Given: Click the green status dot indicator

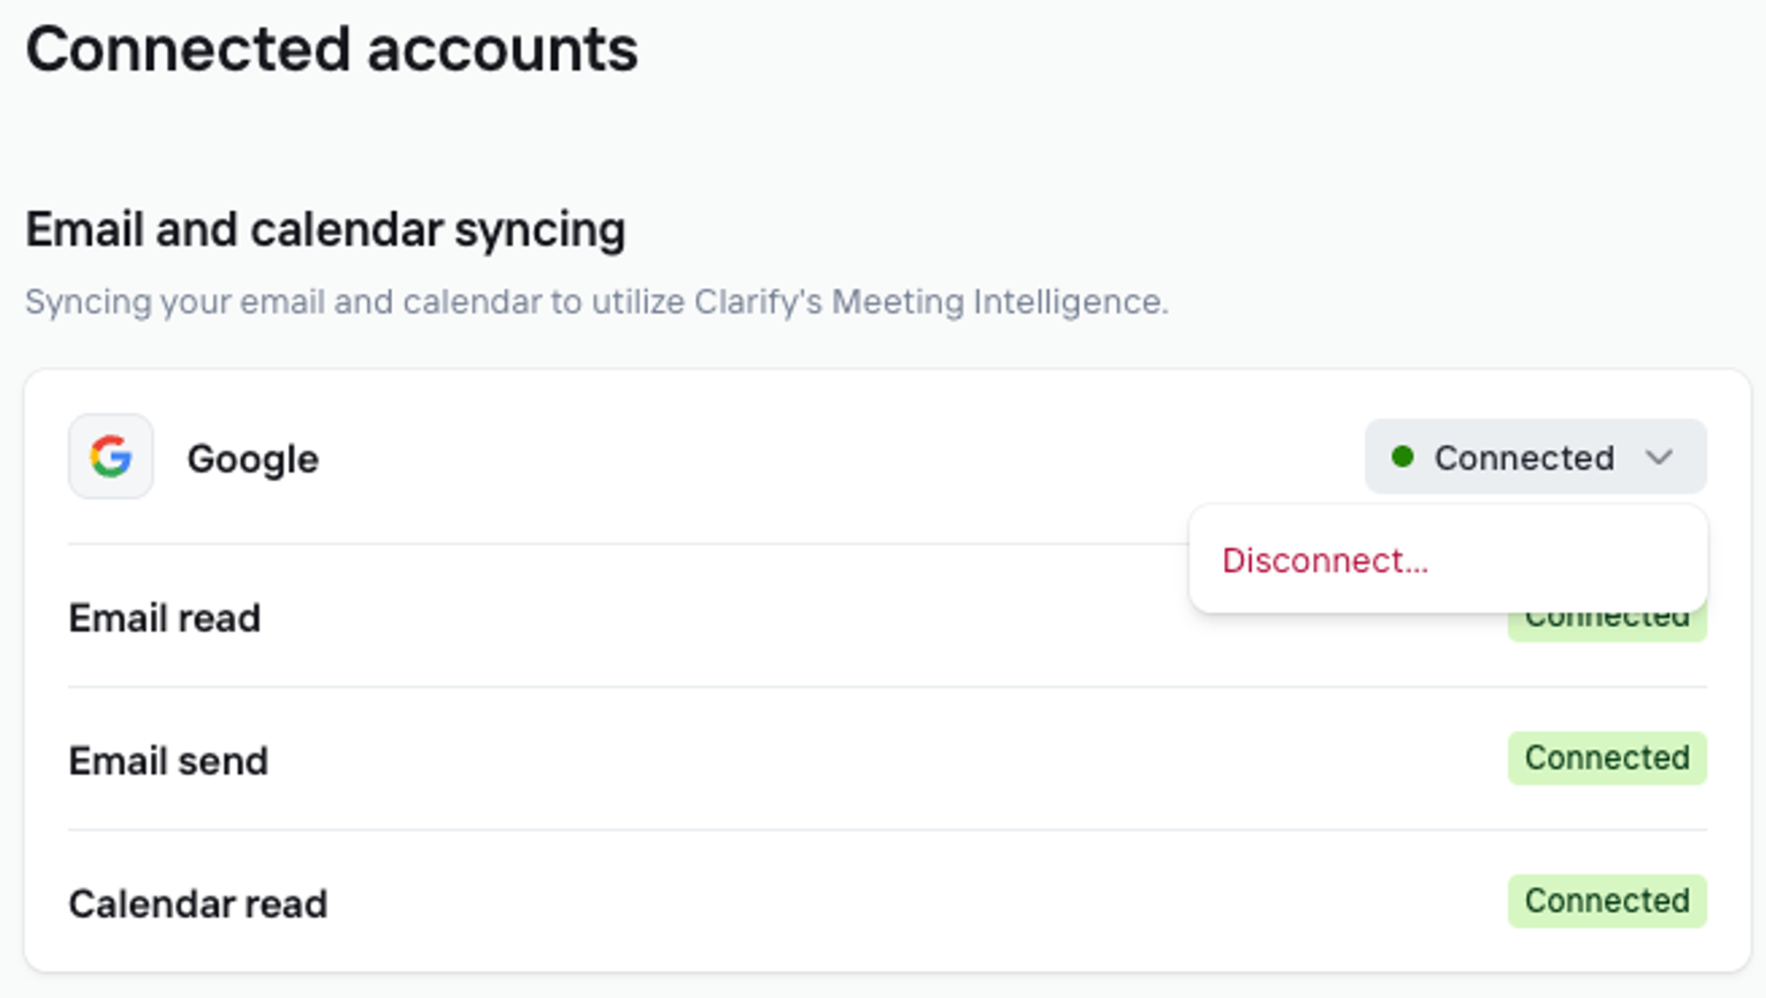Looking at the screenshot, I should [x=1402, y=457].
